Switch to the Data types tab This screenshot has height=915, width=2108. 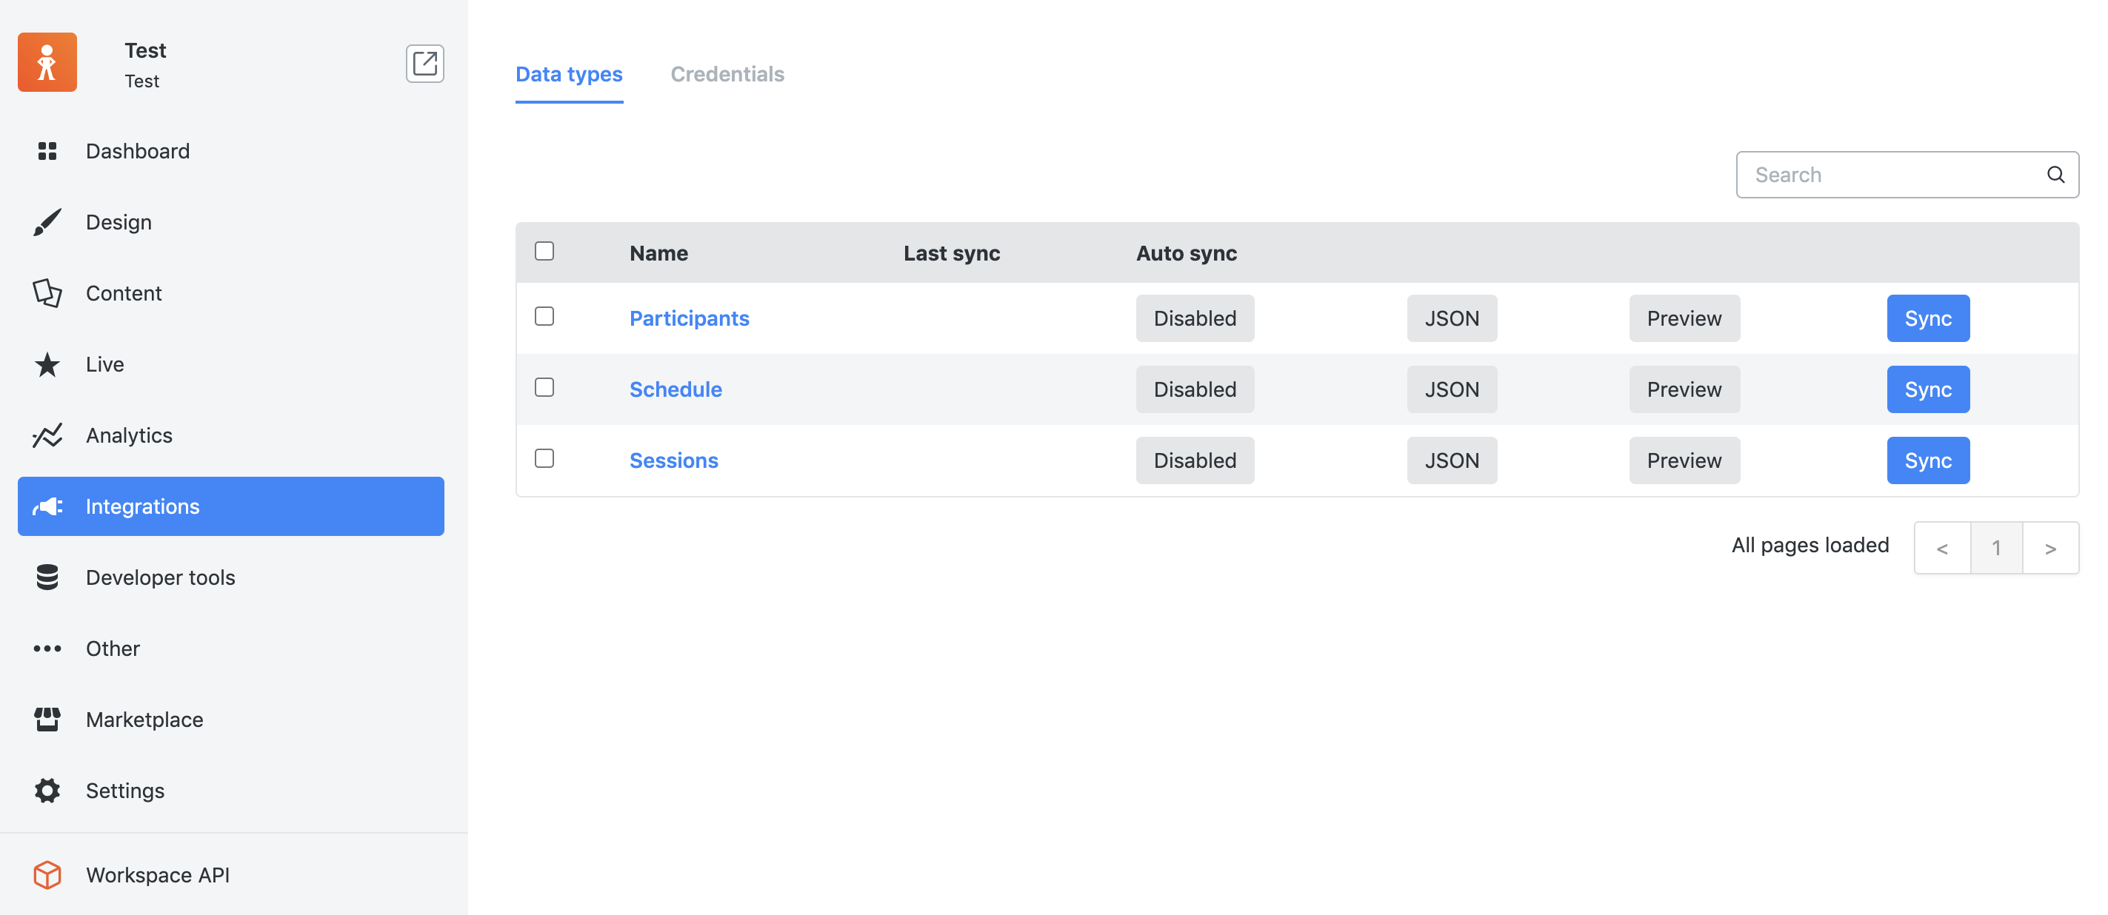point(569,73)
